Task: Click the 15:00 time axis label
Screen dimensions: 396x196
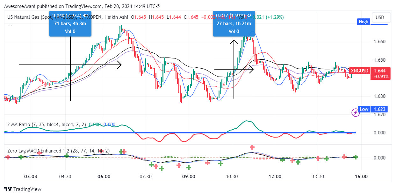Action: [361, 177]
